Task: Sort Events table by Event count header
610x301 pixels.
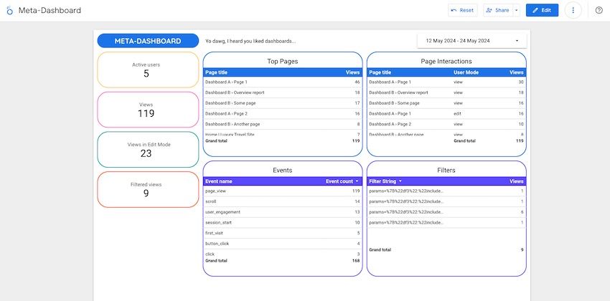Action: pyautogui.click(x=342, y=181)
